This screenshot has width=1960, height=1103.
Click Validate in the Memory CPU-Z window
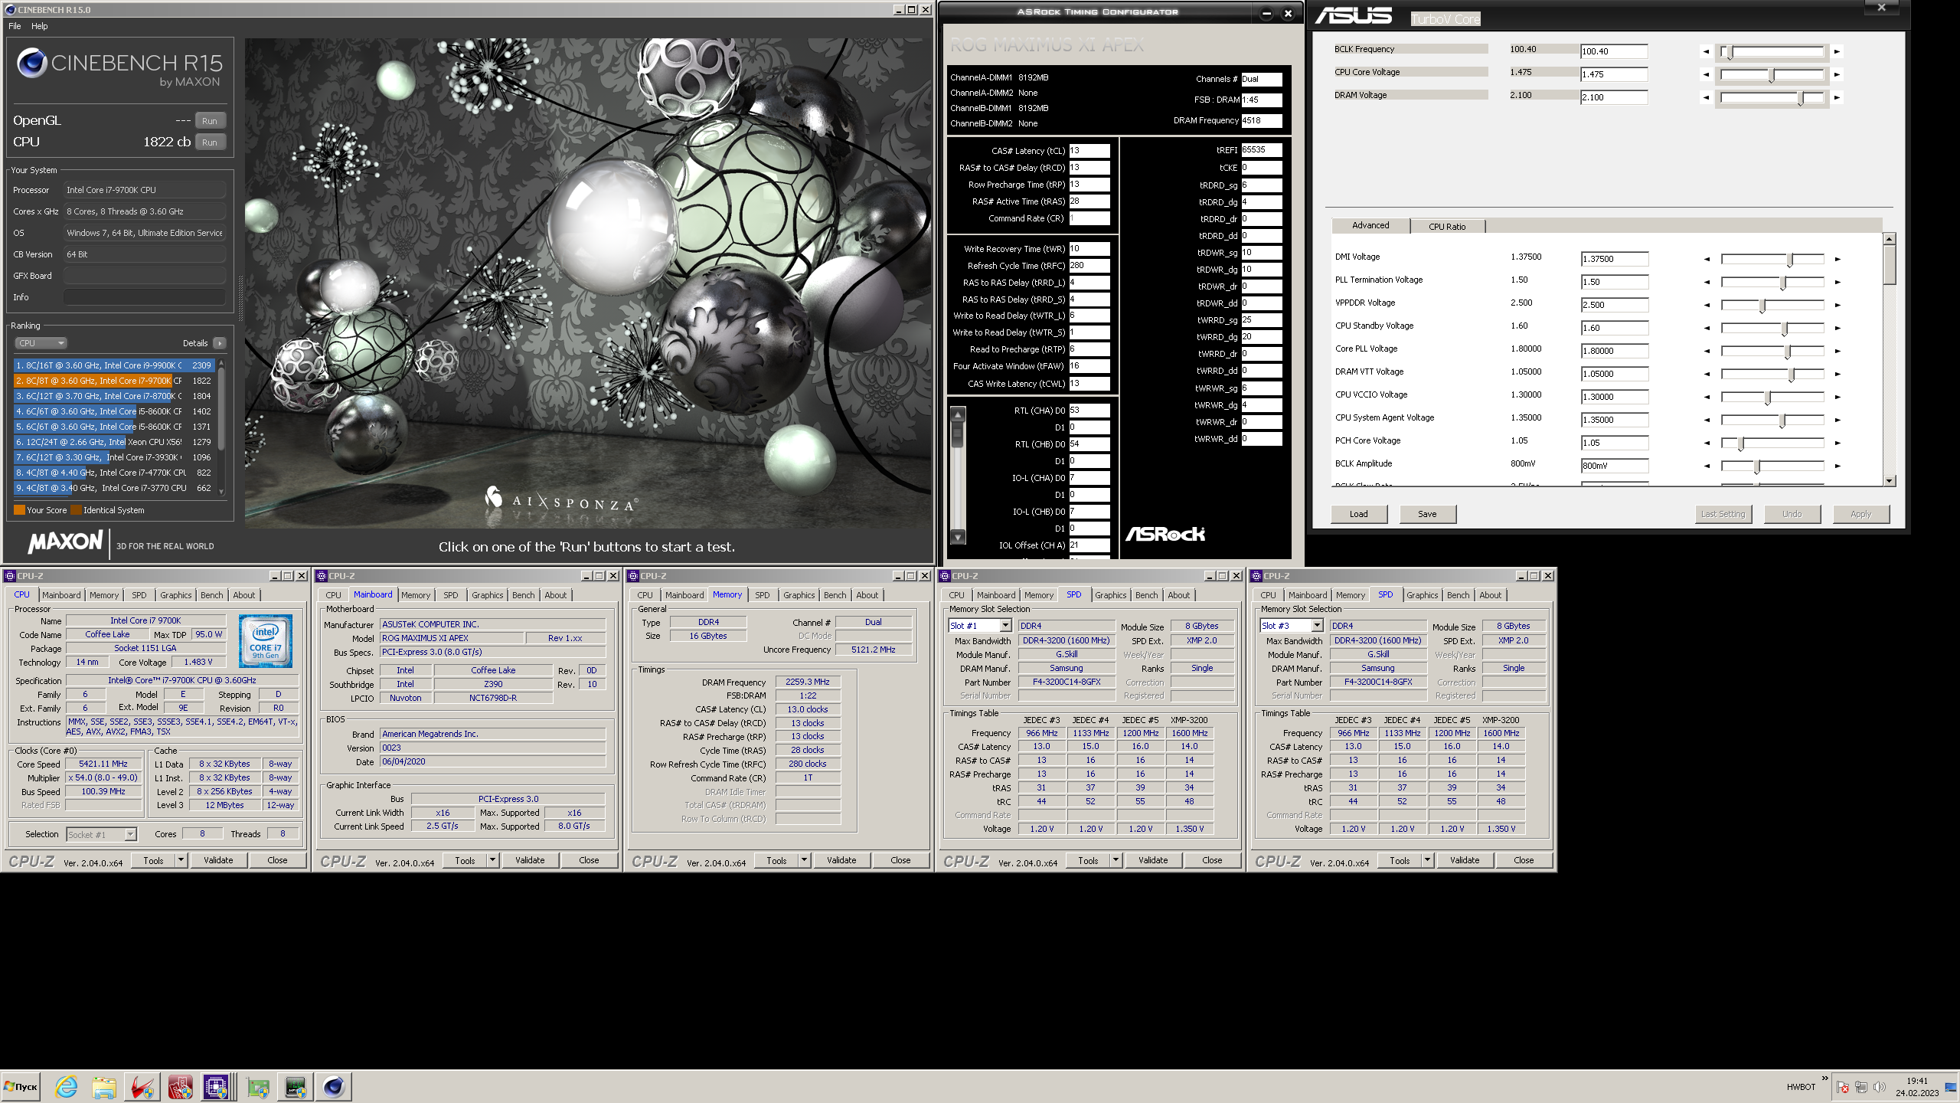pos(841,860)
